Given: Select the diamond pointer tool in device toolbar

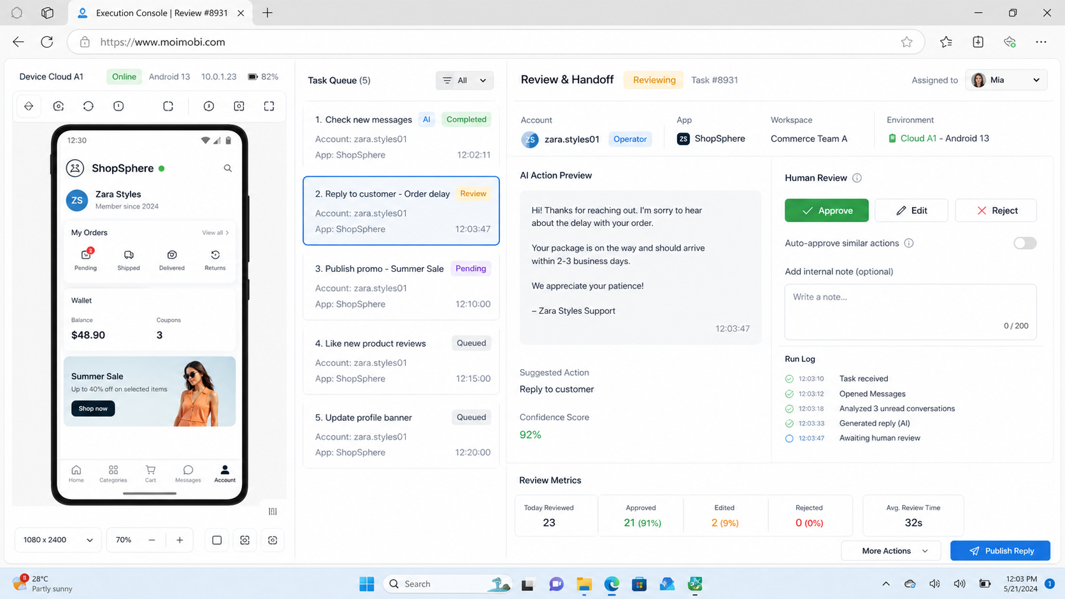Looking at the screenshot, I should (x=29, y=106).
